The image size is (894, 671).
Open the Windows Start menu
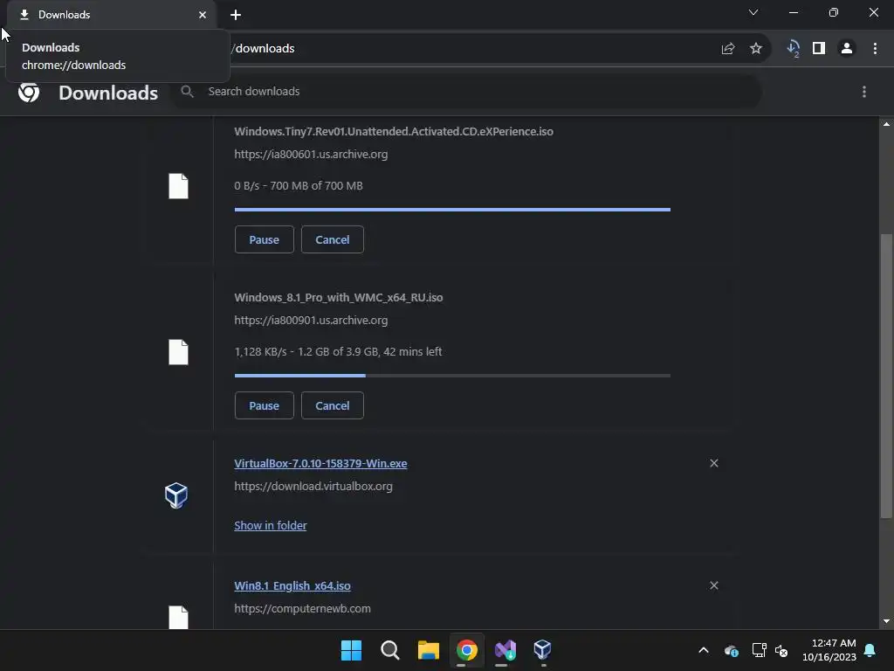pos(351,650)
